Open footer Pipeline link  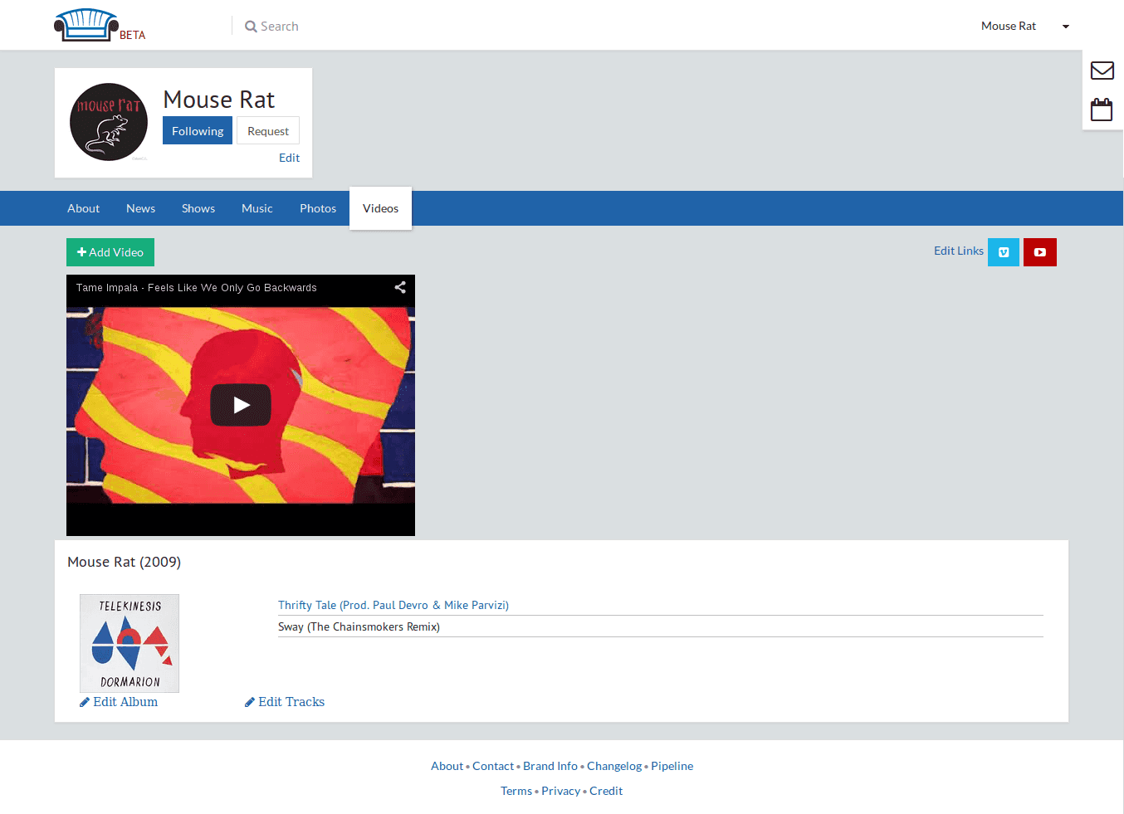672,766
